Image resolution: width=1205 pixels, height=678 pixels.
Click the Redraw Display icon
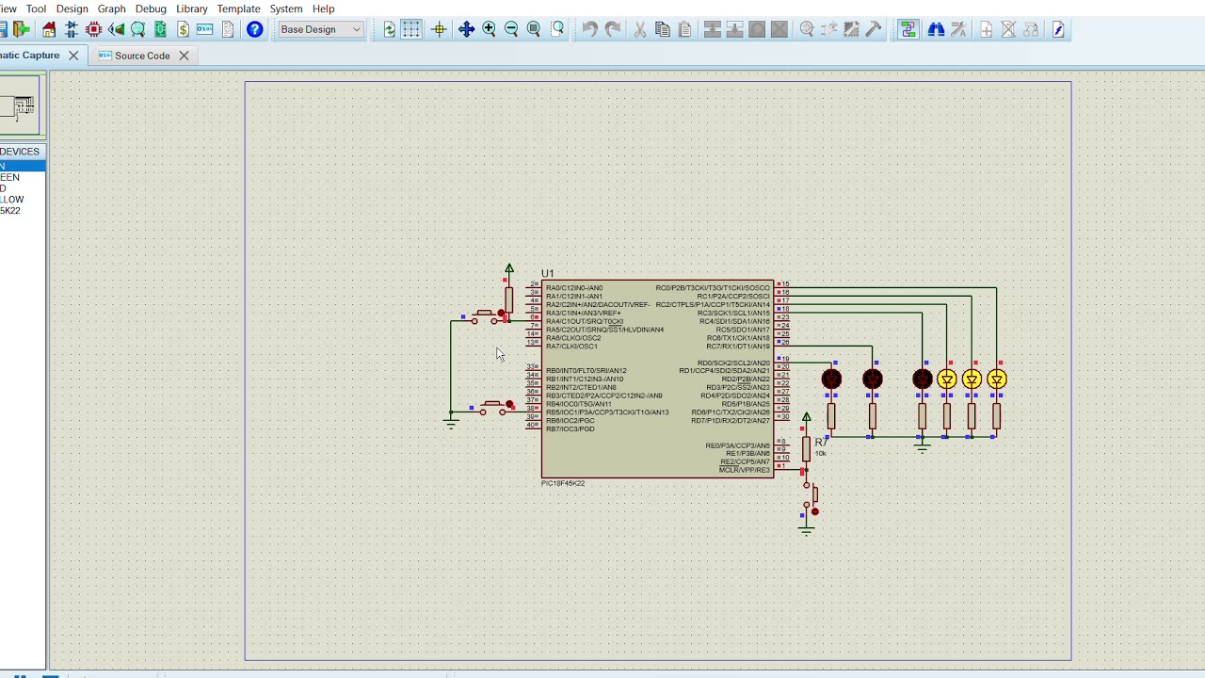[390, 29]
